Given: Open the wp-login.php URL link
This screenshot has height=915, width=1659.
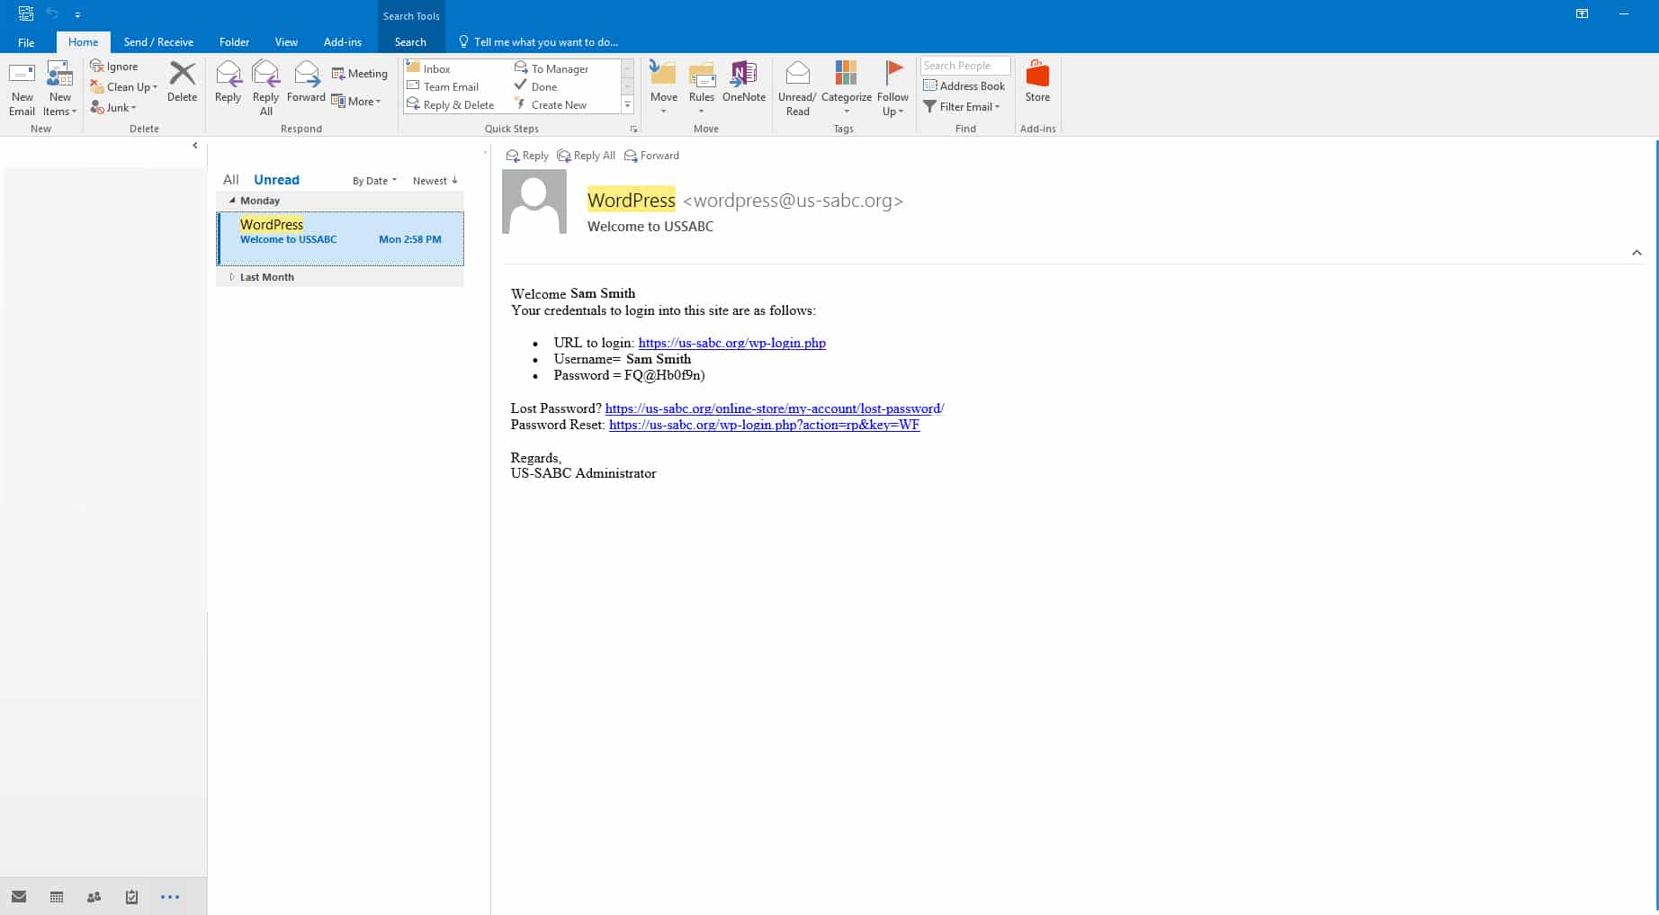Looking at the screenshot, I should pos(731,343).
